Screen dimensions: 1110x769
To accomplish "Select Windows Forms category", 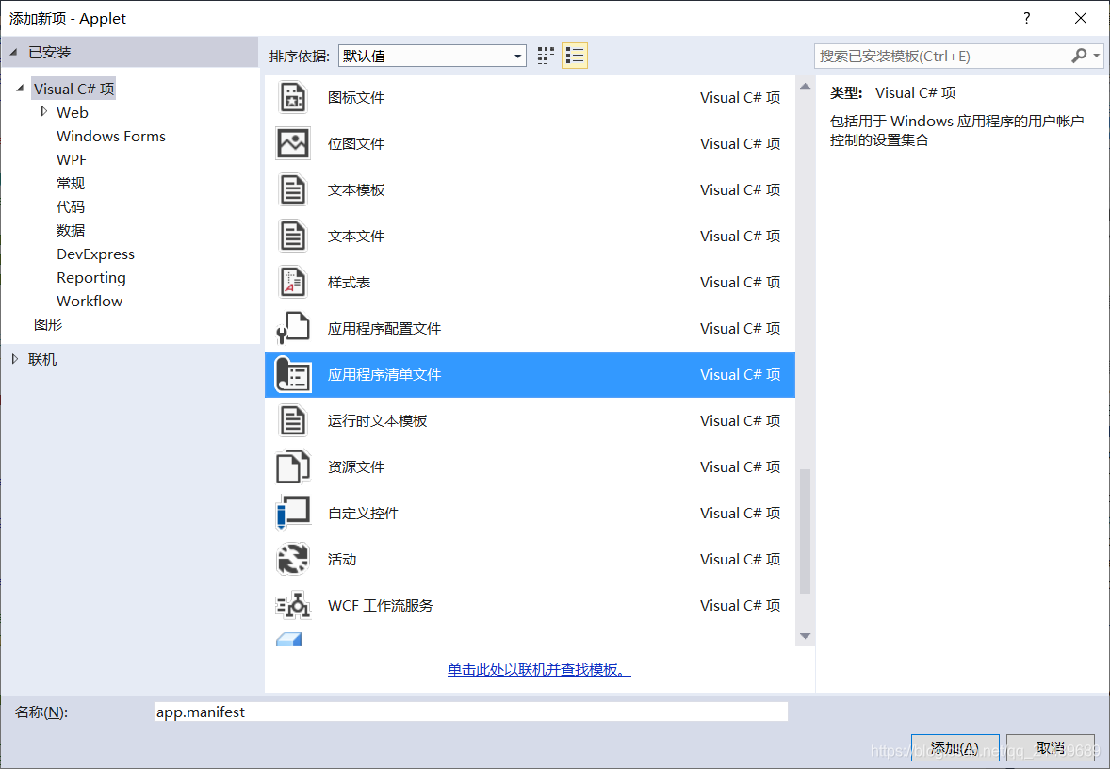I will (x=111, y=136).
